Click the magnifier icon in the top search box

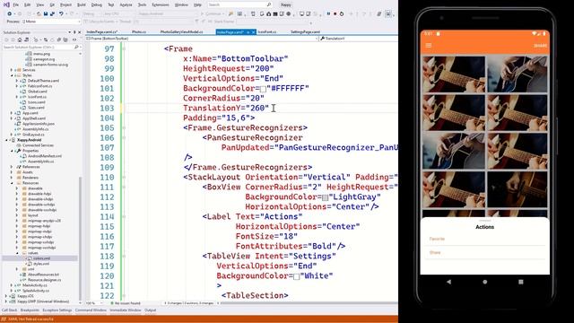[x=269, y=4]
